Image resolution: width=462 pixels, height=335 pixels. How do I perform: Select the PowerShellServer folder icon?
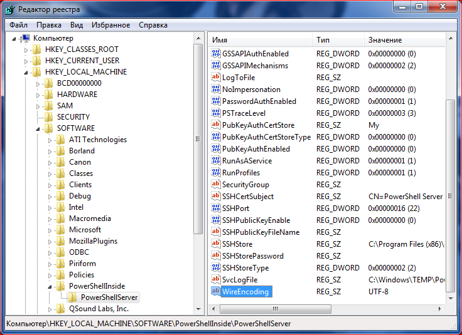(72, 297)
